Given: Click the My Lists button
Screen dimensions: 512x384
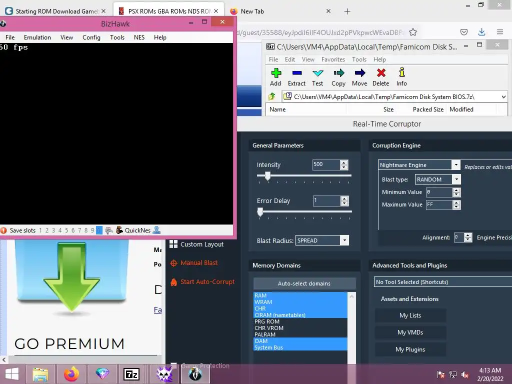Looking at the screenshot, I should [410, 315].
